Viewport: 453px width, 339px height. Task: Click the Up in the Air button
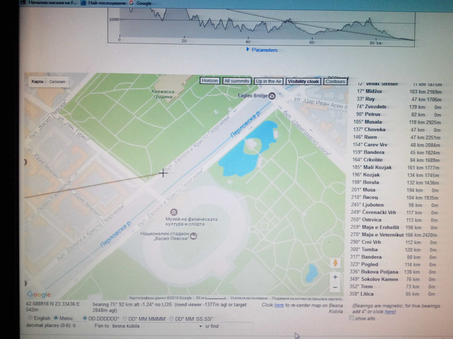point(268,81)
